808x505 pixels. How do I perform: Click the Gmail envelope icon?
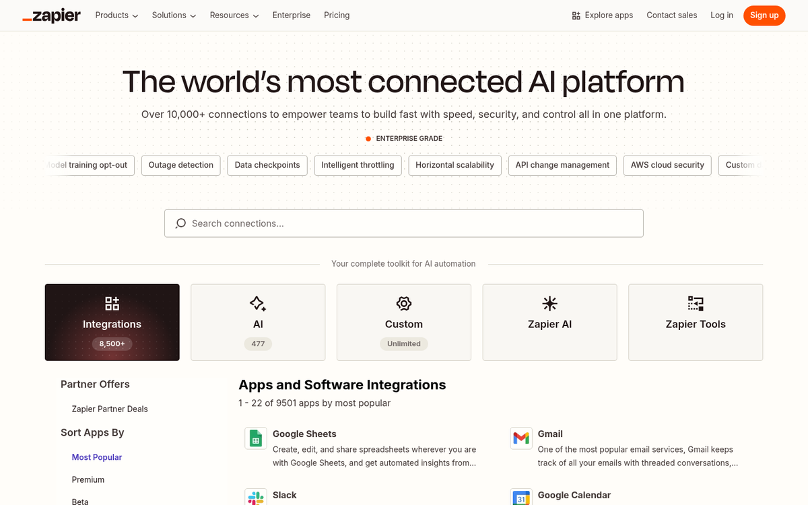(520, 438)
